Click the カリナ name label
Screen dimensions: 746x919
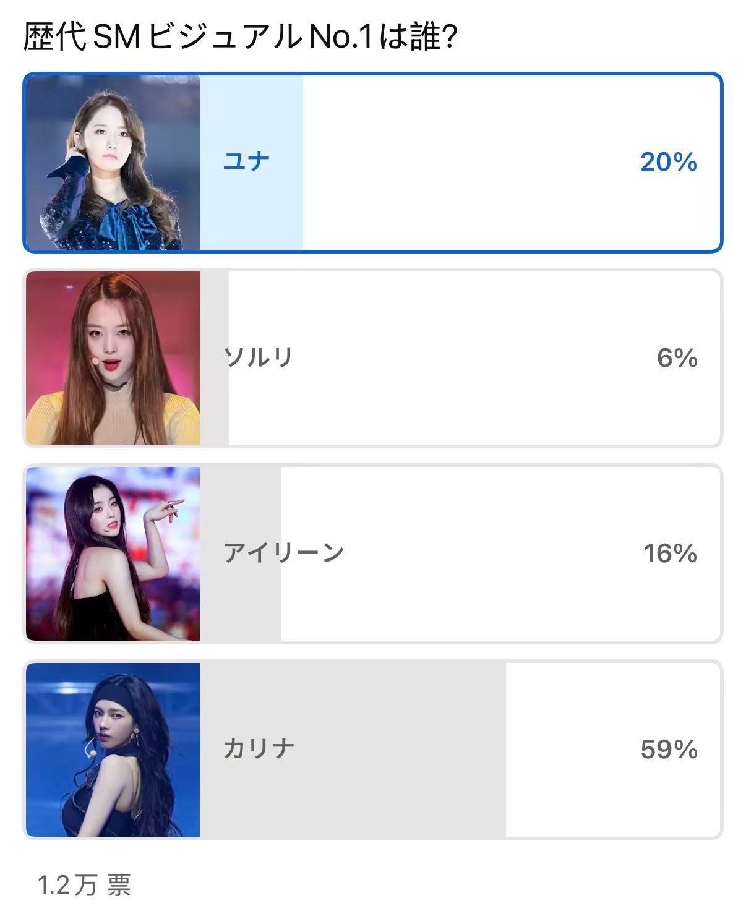[259, 748]
